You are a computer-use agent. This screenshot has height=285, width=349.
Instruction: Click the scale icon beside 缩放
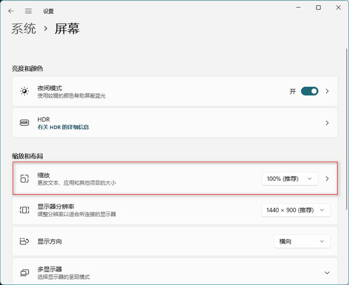point(24,179)
